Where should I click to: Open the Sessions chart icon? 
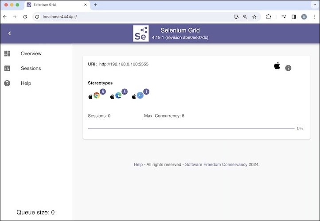pos(7,68)
